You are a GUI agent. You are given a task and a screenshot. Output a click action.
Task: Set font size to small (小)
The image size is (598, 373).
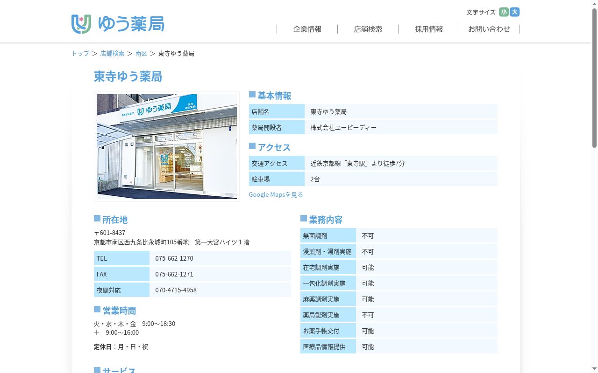pos(504,12)
